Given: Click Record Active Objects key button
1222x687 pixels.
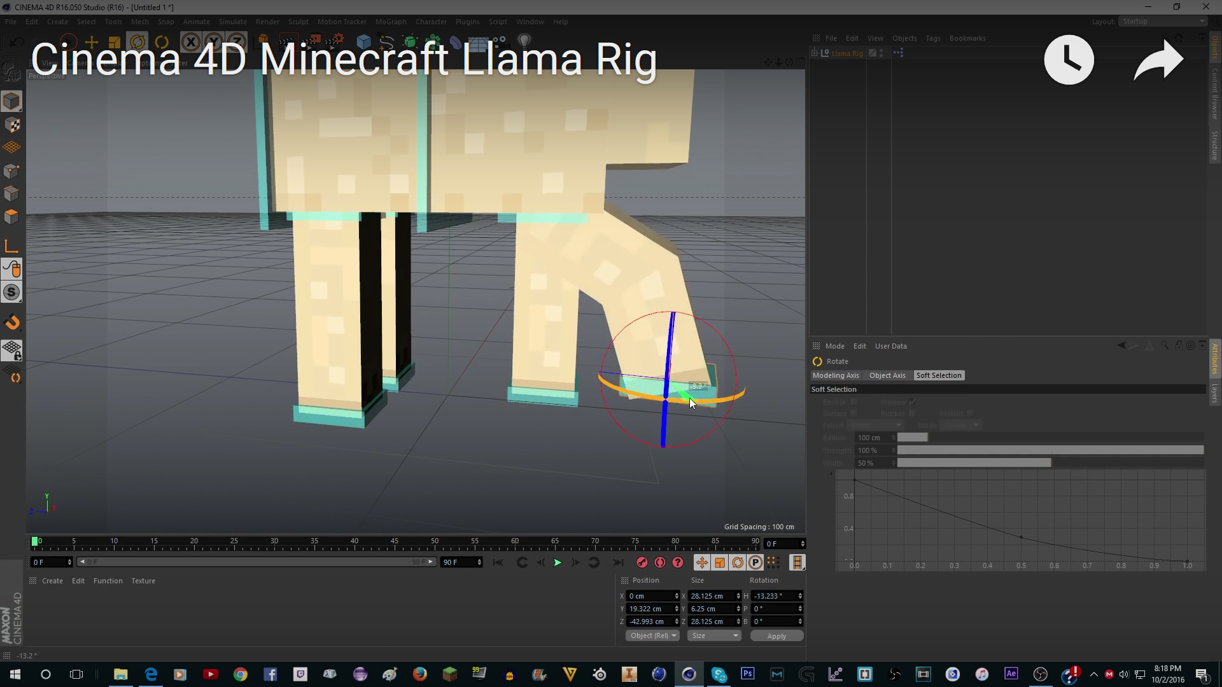Looking at the screenshot, I should click(x=642, y=562).
